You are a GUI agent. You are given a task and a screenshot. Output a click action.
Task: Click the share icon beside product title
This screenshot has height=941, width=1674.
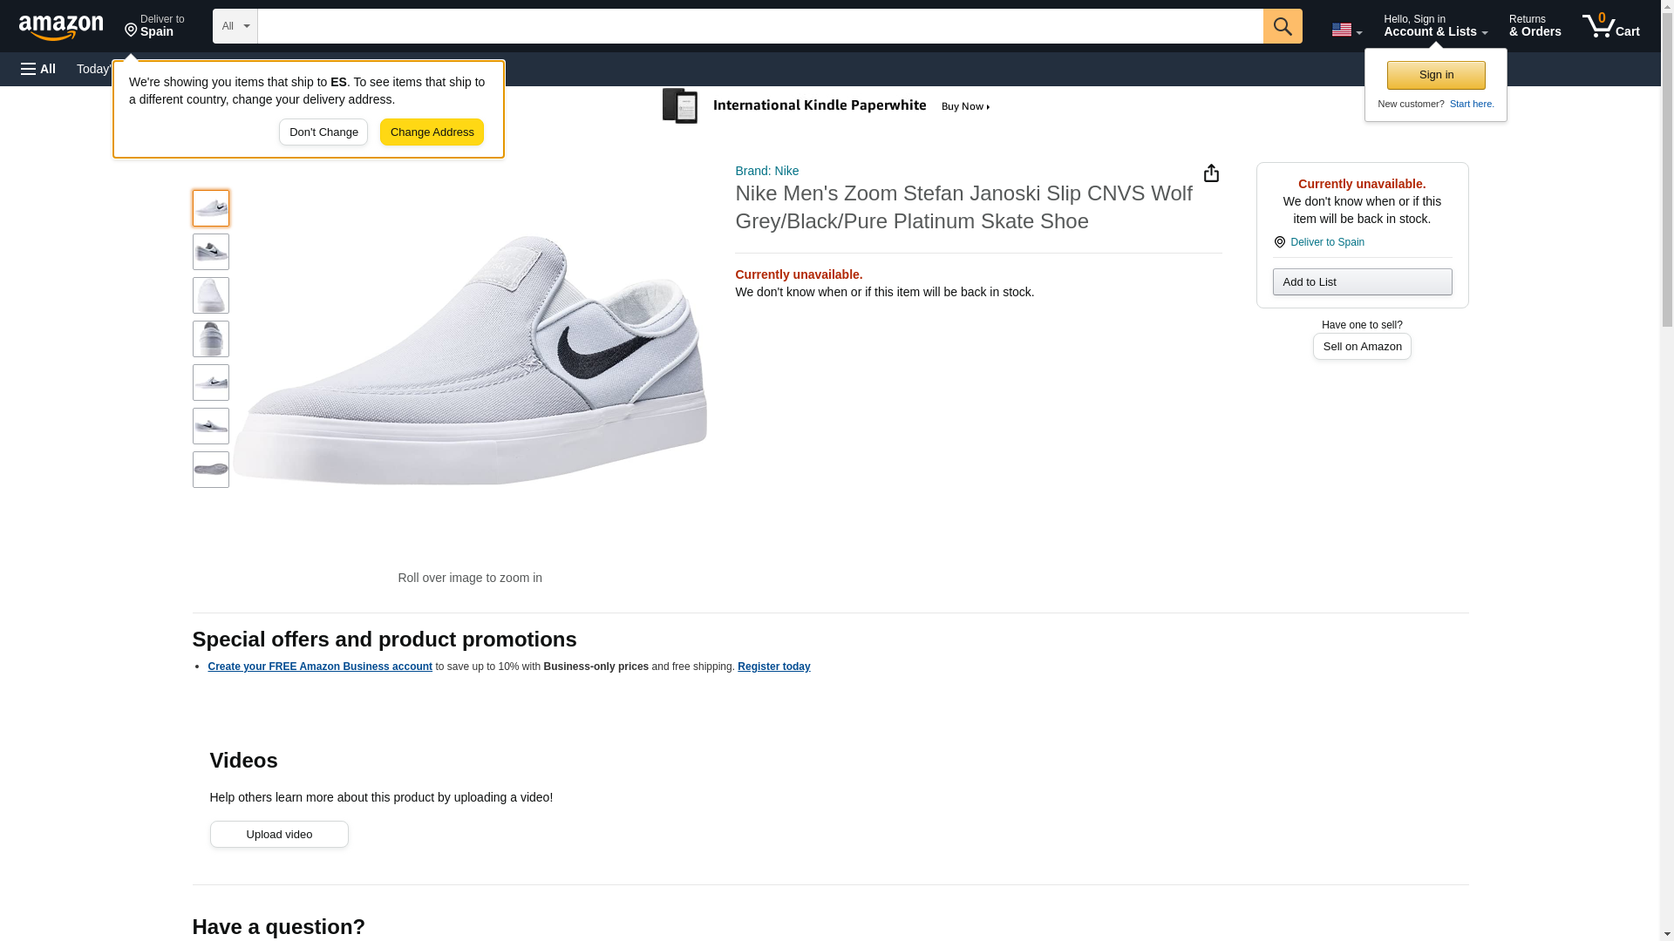(1211, 173)
